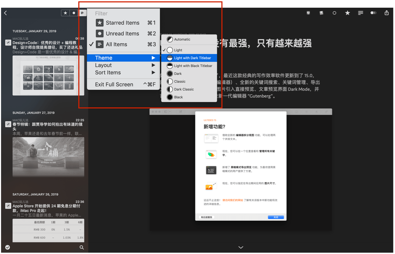Click the article appearance toggle icon
This screenshot has height=254, width=395.
[373, 13]
